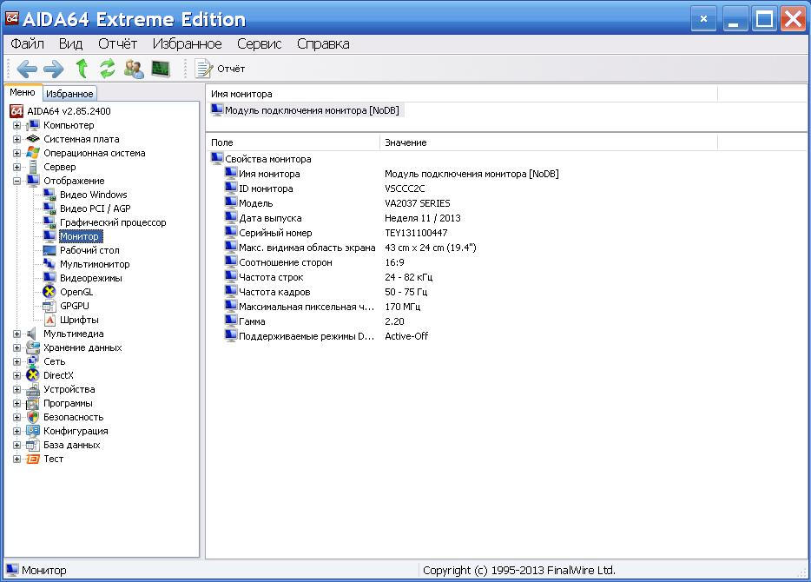Click the Системная плата chip icon
The width and height of the screenshot is (811, 582).
pyautogui.click(x=33, y=139)
